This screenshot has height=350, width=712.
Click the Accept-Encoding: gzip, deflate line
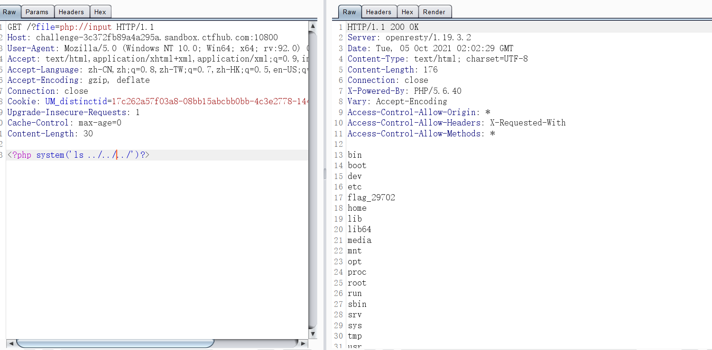pyautogui.click(x=79, y=80)
